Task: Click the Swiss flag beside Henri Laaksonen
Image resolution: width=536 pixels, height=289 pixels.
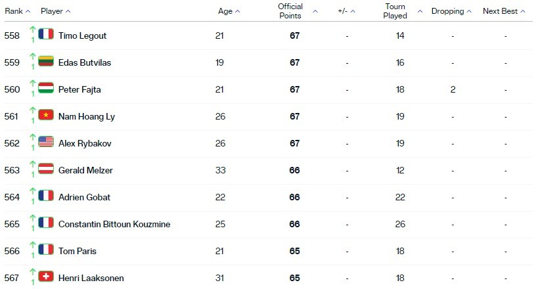Action: (x=46, y=277)
